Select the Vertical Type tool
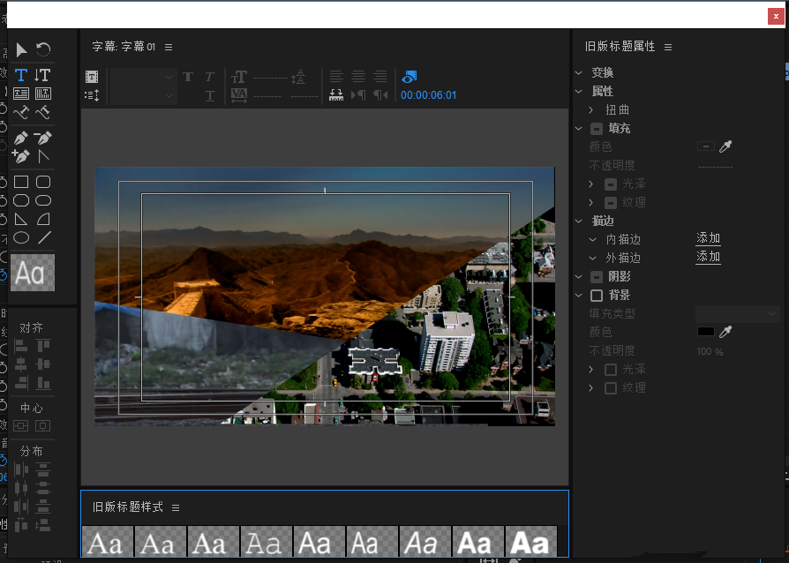Screen dimensions: 789x563 (x=42, y=75)
